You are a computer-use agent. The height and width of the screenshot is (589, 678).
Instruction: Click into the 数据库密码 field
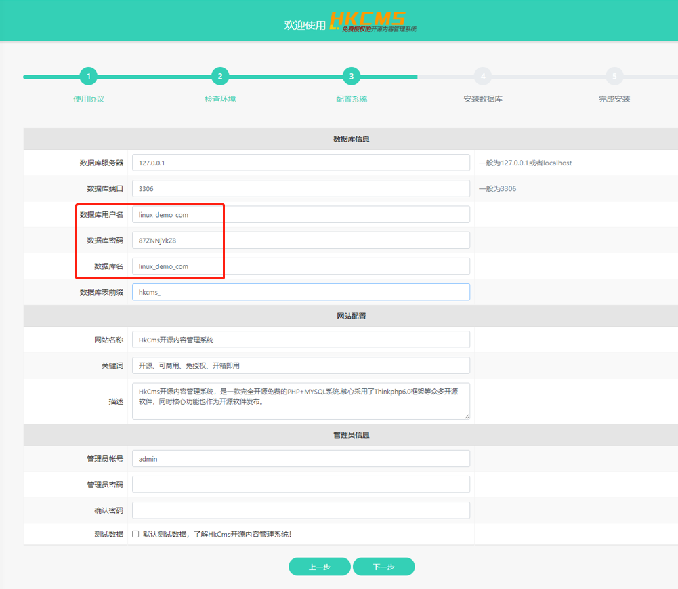pyautogui.click(x=301, y=240)
